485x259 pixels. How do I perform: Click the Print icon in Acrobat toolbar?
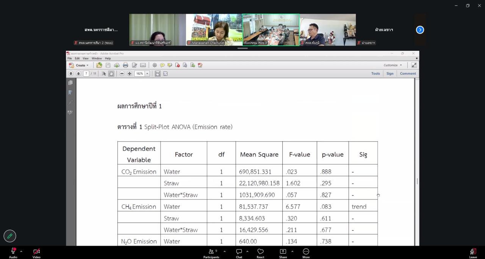click(x=125, y=65)
